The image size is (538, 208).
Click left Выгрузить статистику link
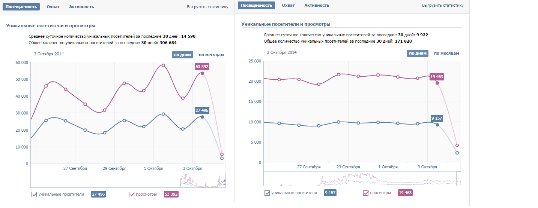[x=207, y=7]
